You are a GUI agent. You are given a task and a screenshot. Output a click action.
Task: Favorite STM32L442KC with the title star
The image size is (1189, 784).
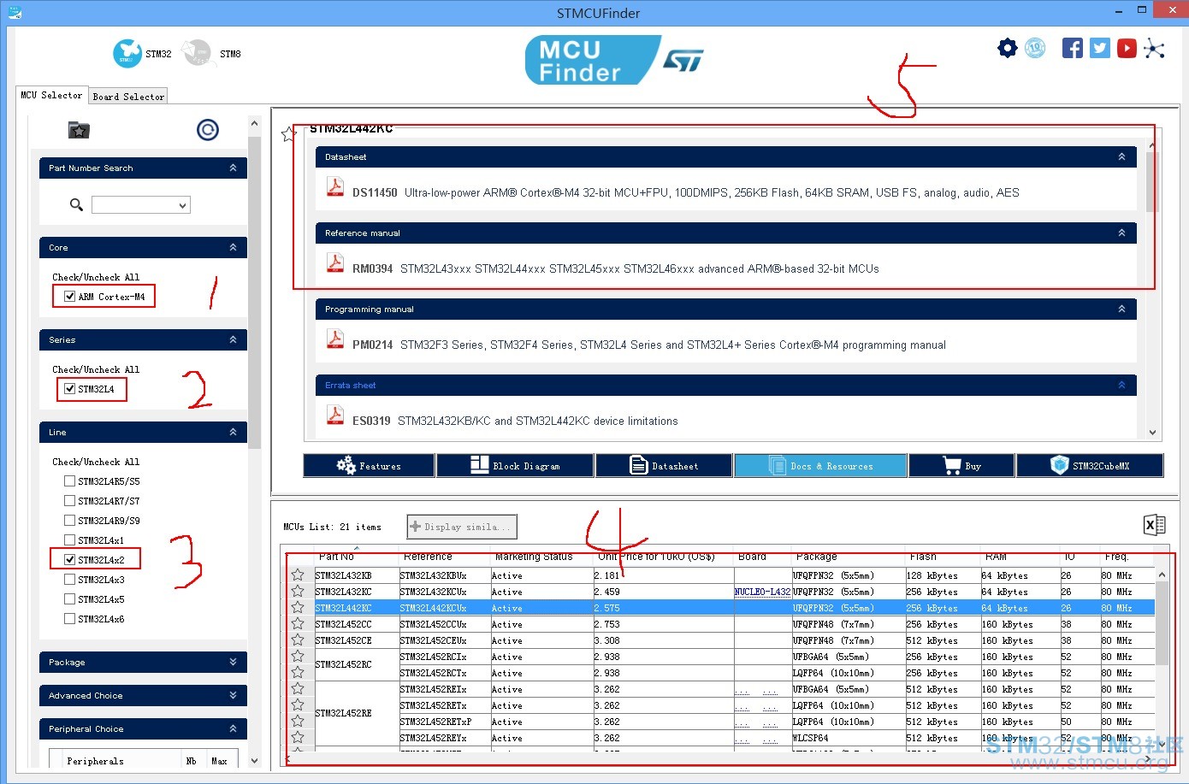pyautogui.click(x=289, y=134)
